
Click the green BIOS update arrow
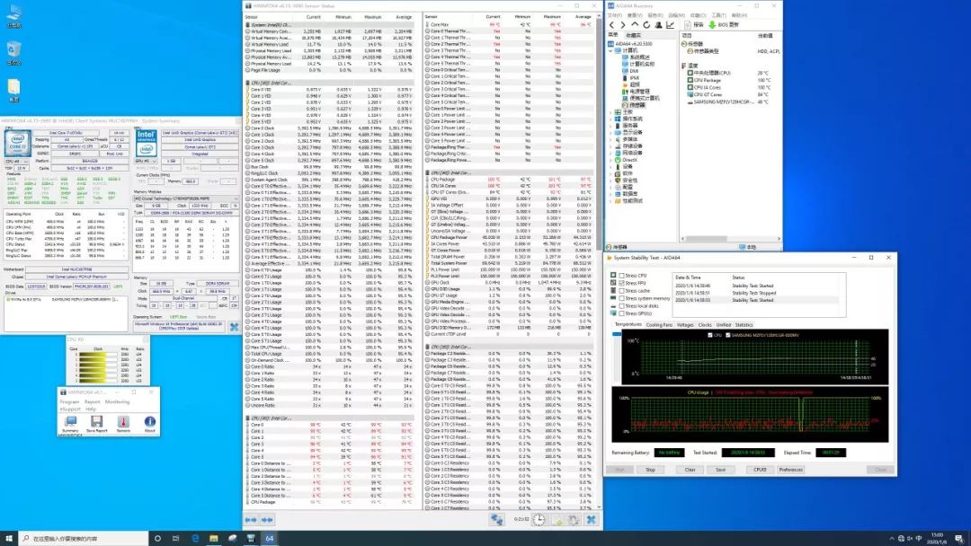point(712,25)
